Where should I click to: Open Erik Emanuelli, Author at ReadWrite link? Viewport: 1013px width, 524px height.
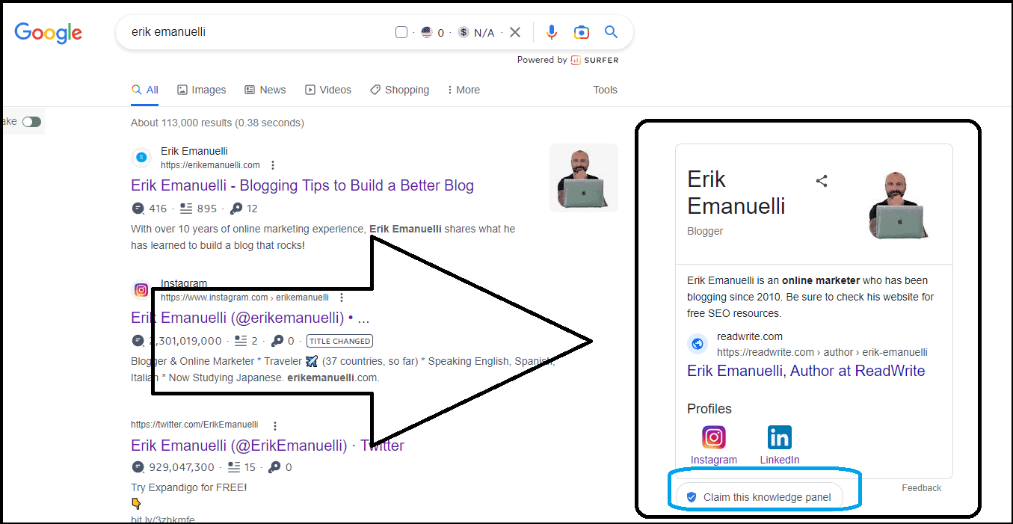pyautogui.click(x=806, y=371)
